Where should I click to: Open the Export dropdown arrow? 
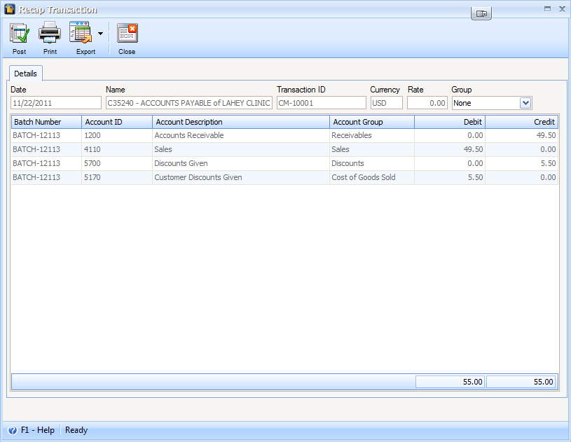point(100,34)
